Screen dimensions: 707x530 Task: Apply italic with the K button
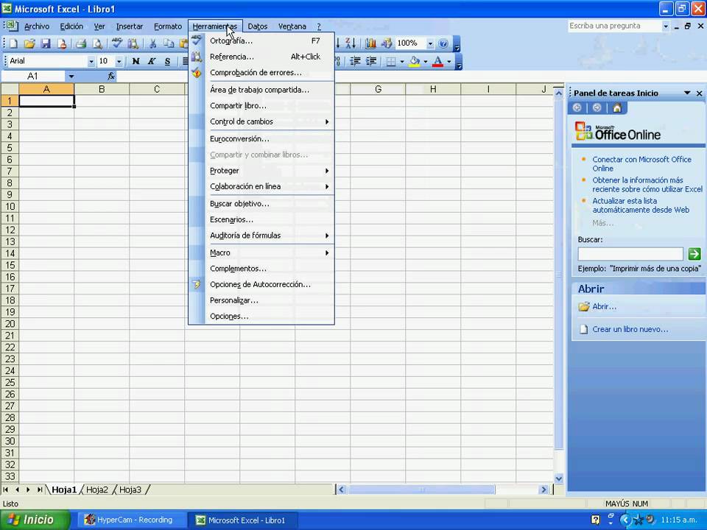coord(152,61)
